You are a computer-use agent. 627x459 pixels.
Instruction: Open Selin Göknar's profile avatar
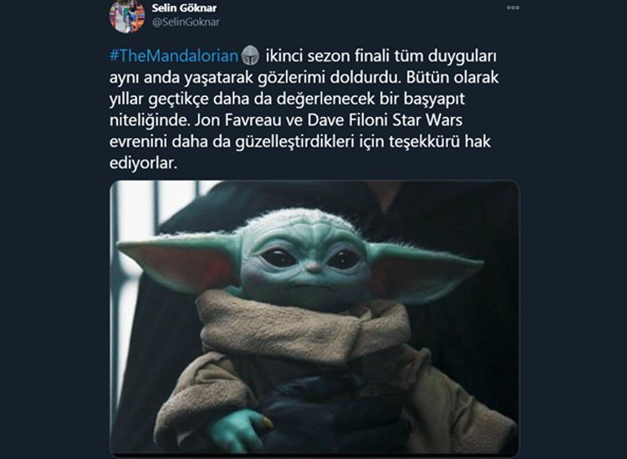click(x=127, y=16)
